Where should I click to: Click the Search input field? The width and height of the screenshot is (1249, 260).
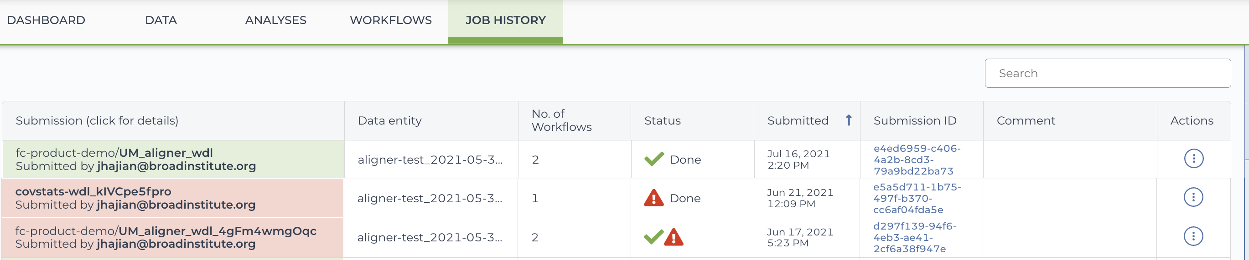tap(1108, 73)
